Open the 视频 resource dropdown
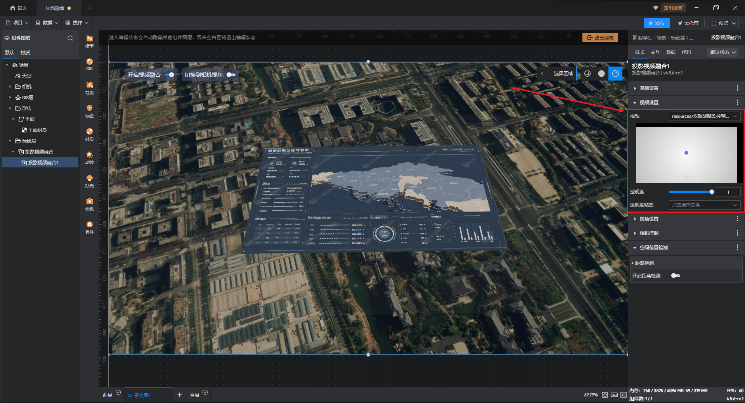745x403 pixels. coord(704,116)
